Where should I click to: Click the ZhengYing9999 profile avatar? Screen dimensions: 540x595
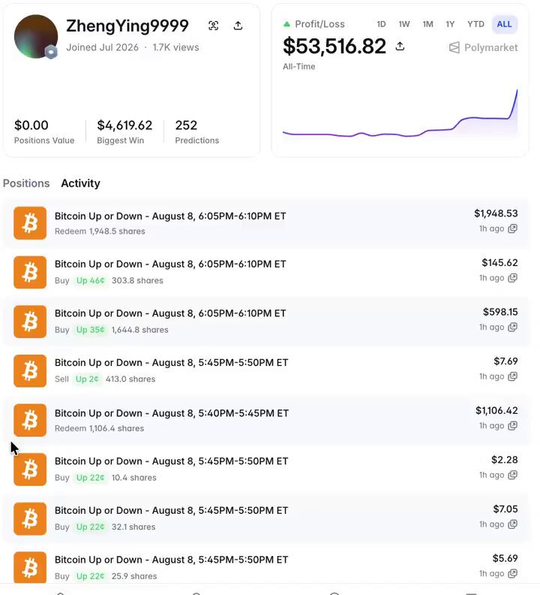coord(36,36)
